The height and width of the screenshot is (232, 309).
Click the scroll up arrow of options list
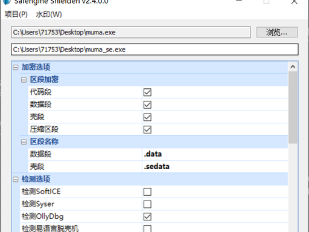pyautogui.click(x=293, y=66)
